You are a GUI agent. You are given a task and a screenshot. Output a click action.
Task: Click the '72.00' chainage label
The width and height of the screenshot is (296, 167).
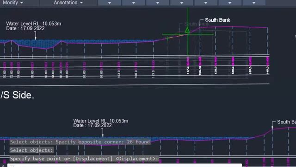(12, 74)
